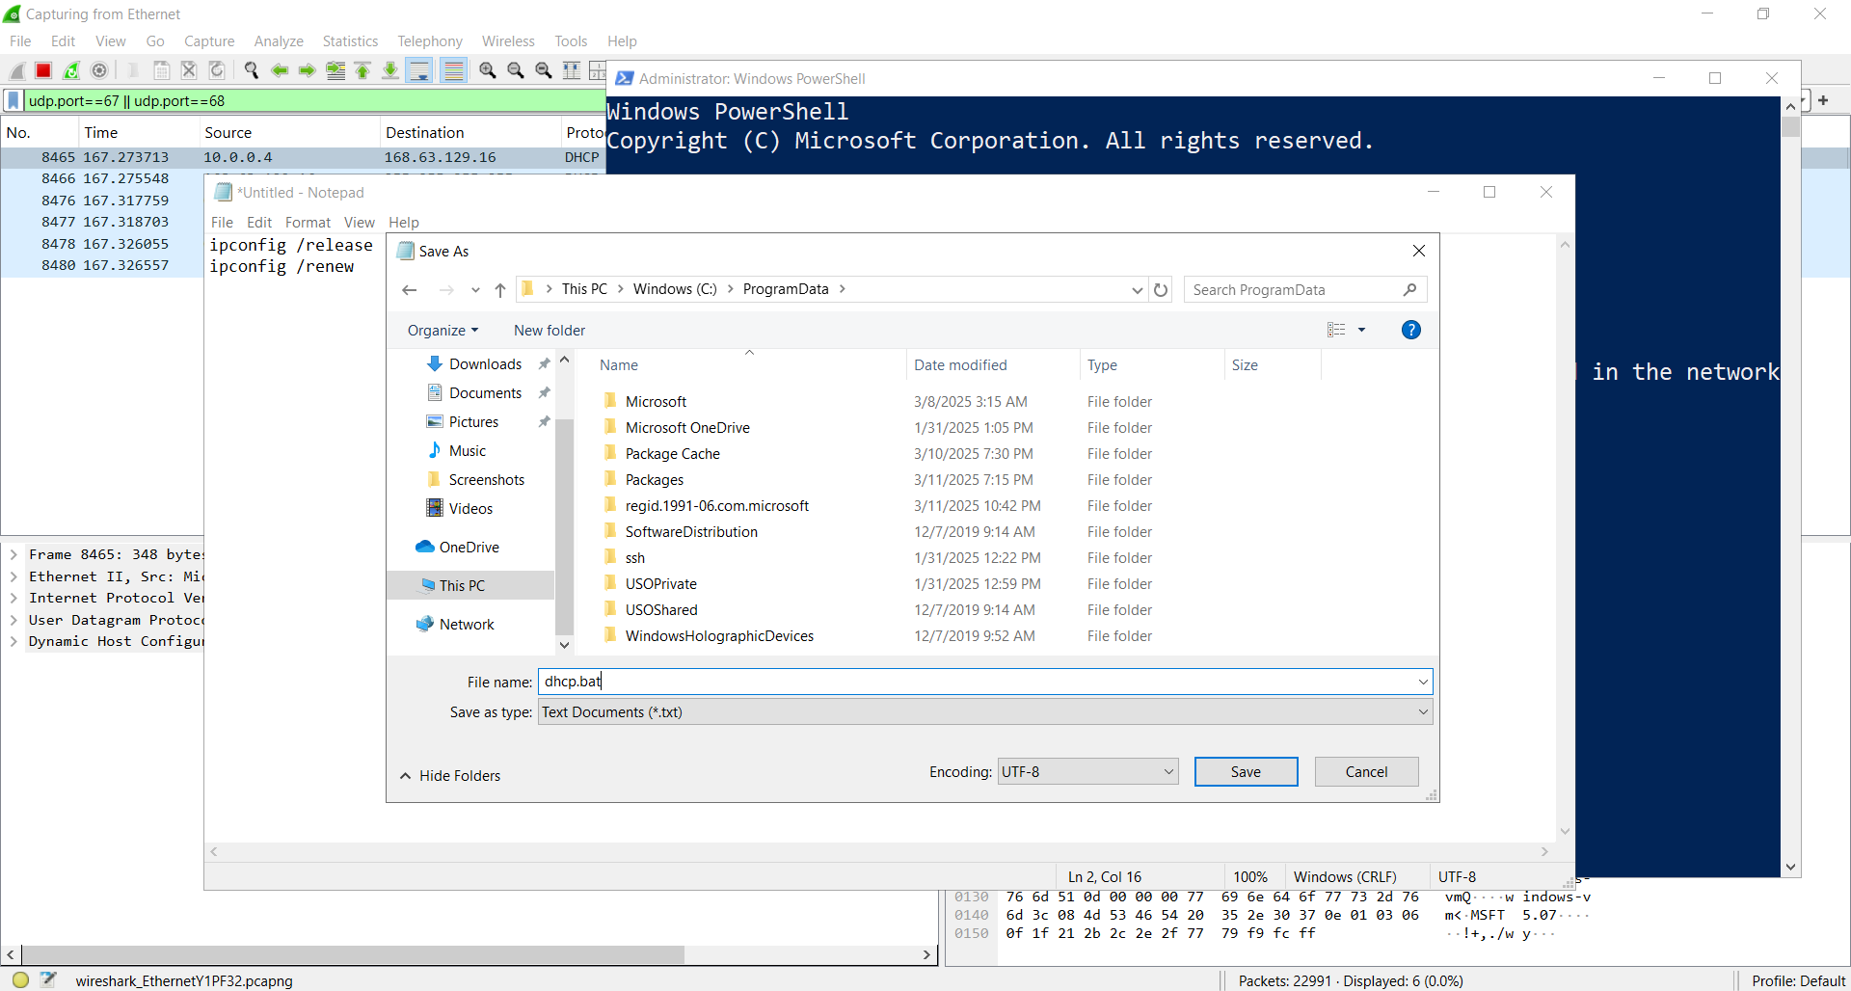1851x991 pixels.
Task: Expand the Dynamic Host Configuration row
Action: coord(13,641)
